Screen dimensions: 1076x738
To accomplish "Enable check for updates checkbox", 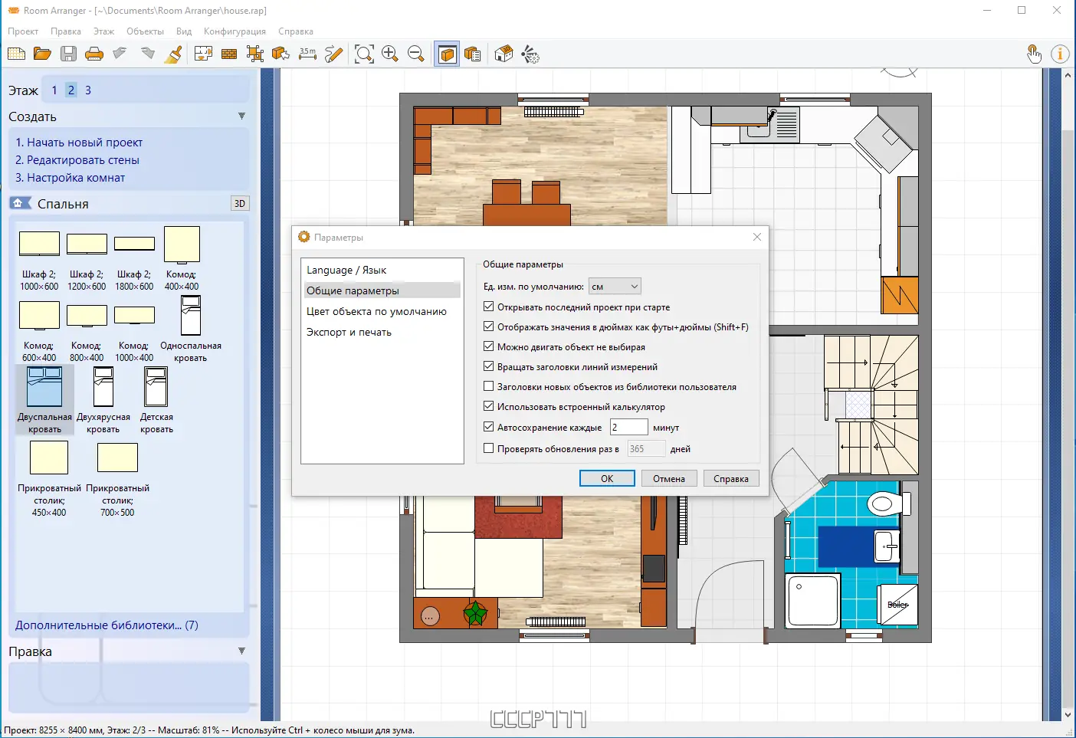I will pos(489,448).
